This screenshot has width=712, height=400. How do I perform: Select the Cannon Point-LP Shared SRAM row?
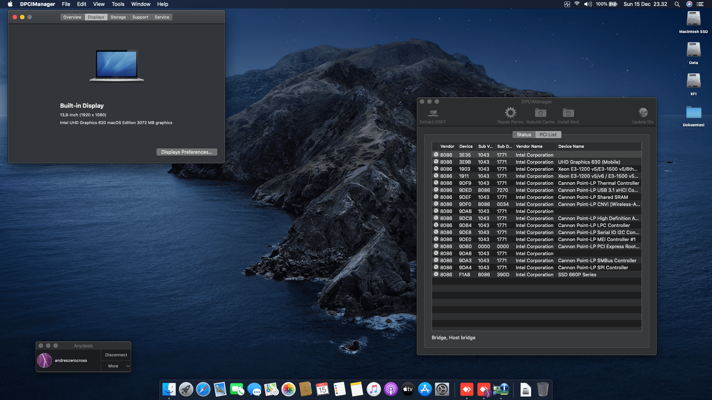tap(537, 197)
